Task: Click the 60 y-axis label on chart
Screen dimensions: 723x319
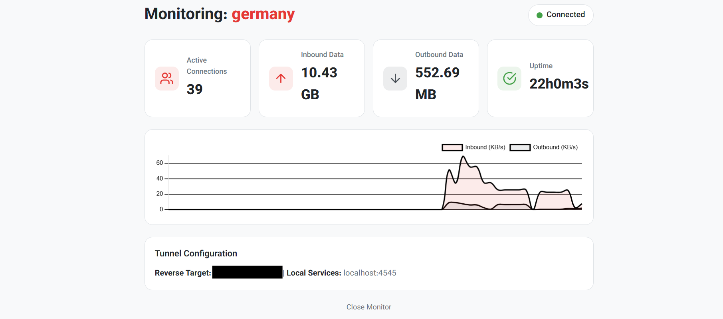Action: [x=160, y=163]
